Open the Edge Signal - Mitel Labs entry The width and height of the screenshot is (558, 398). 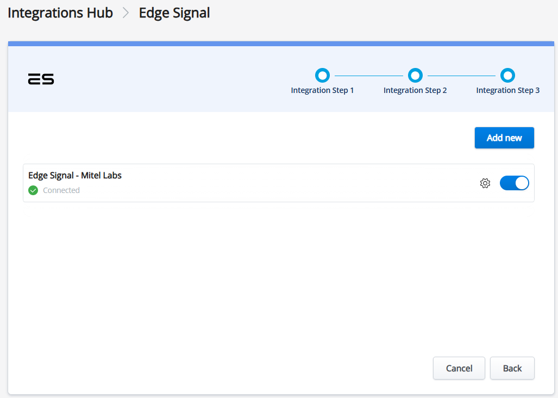pyautogui.click(x=74, y=175)
